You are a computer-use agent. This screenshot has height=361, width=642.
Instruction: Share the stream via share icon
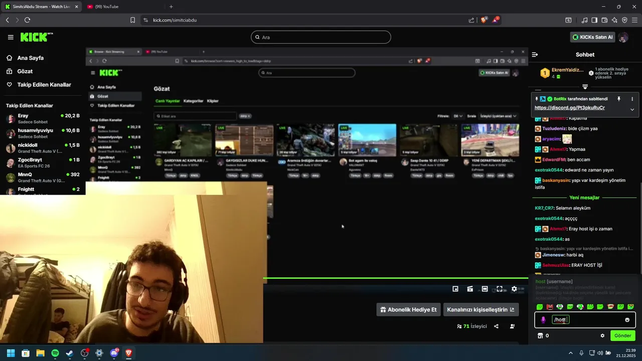496,326
